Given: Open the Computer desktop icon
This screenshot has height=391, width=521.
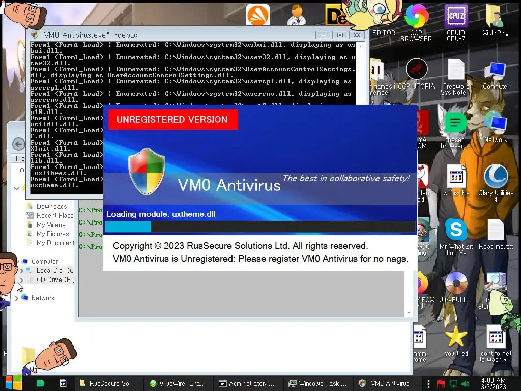Looking at the screenshot, I should point(496,75).
